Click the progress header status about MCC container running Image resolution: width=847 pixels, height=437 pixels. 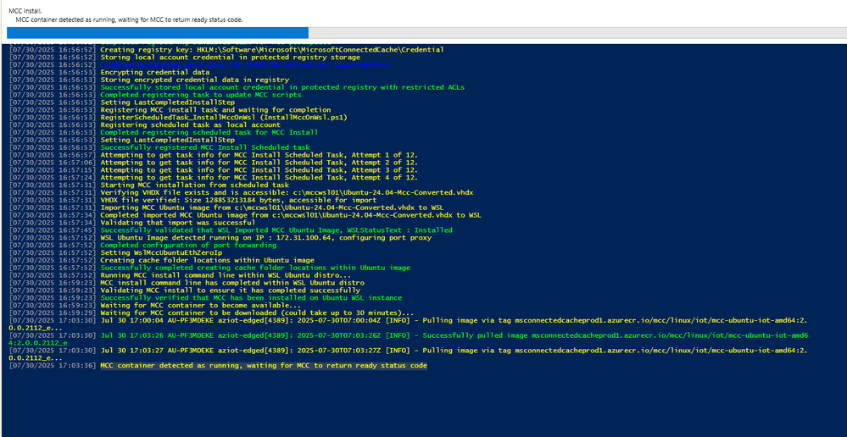(129, 19)
